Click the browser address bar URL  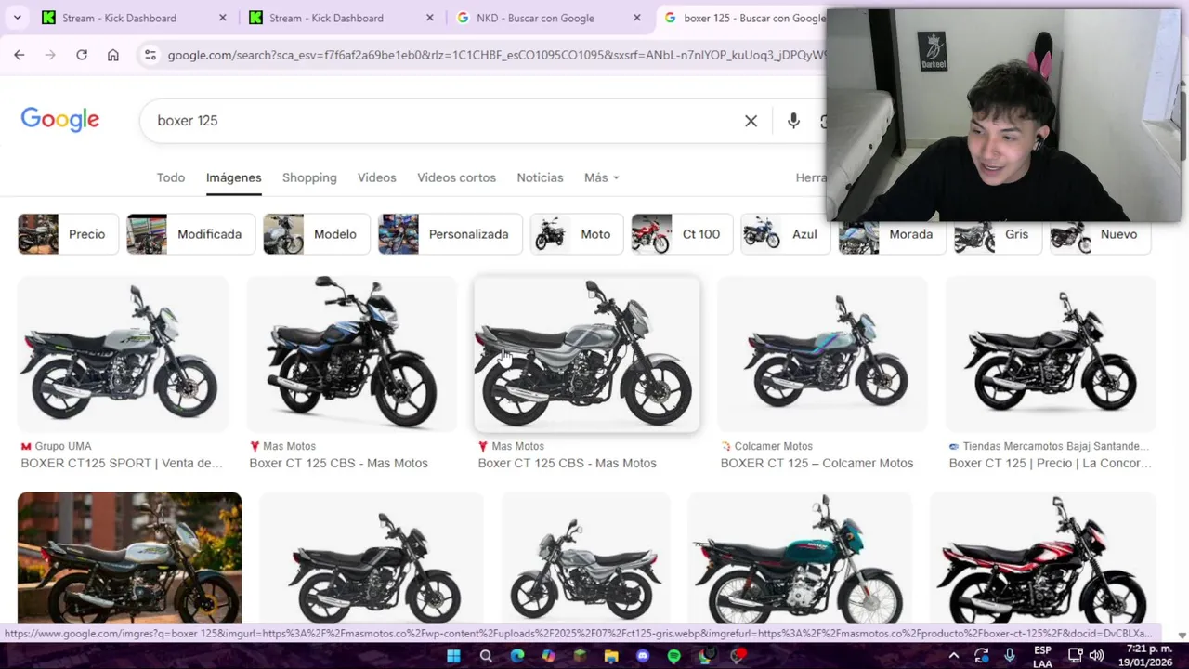[495, 55]
